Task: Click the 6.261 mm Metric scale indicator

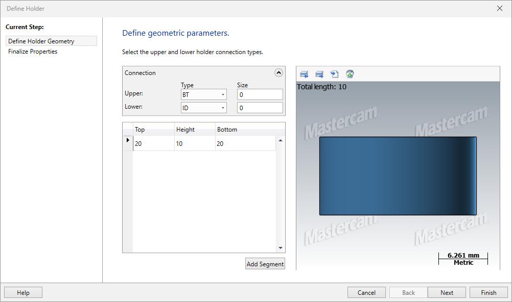Action: (463, 259)
